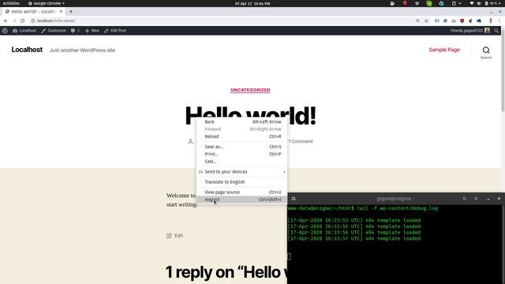
Task: Click the terminal new tab icon
Action: (x=294, y=199)
